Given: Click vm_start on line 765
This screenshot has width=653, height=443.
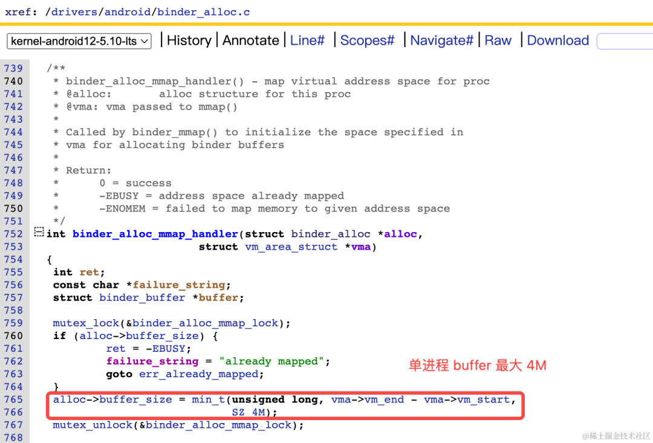Looking at the screenshot, I should pos(484,399).
